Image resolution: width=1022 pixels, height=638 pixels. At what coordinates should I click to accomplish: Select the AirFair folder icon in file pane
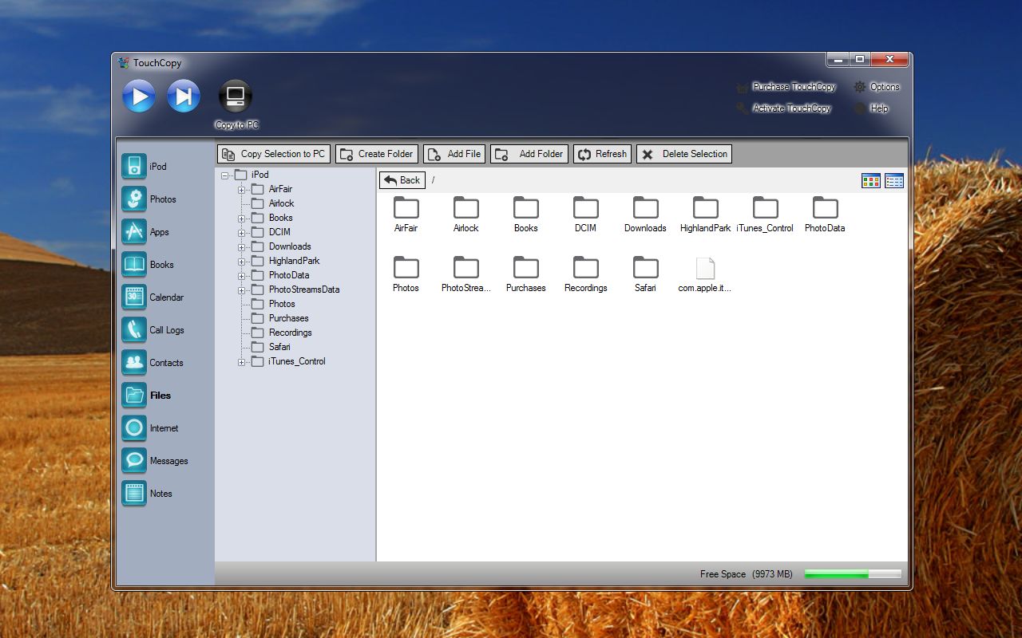(x=406, y=207)
